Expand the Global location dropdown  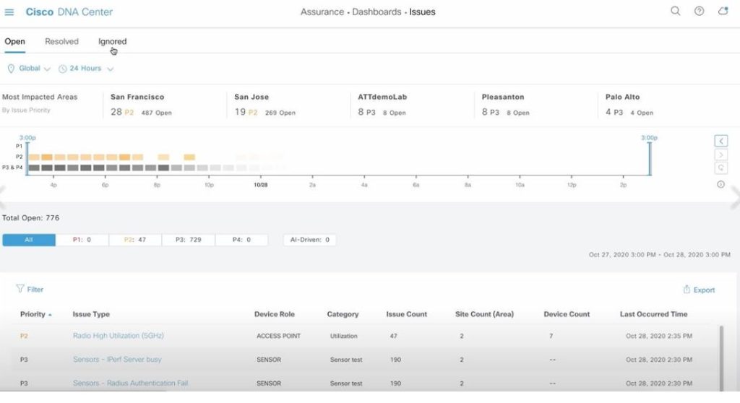pyautogui.click(x=29, y=69)
